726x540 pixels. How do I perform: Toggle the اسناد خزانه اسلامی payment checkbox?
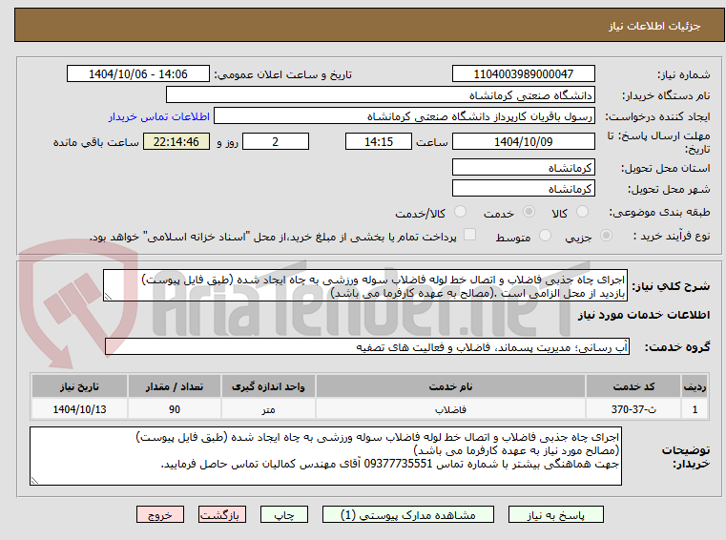pos(469,235)
